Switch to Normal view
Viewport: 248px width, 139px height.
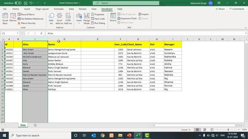[197, 130]
